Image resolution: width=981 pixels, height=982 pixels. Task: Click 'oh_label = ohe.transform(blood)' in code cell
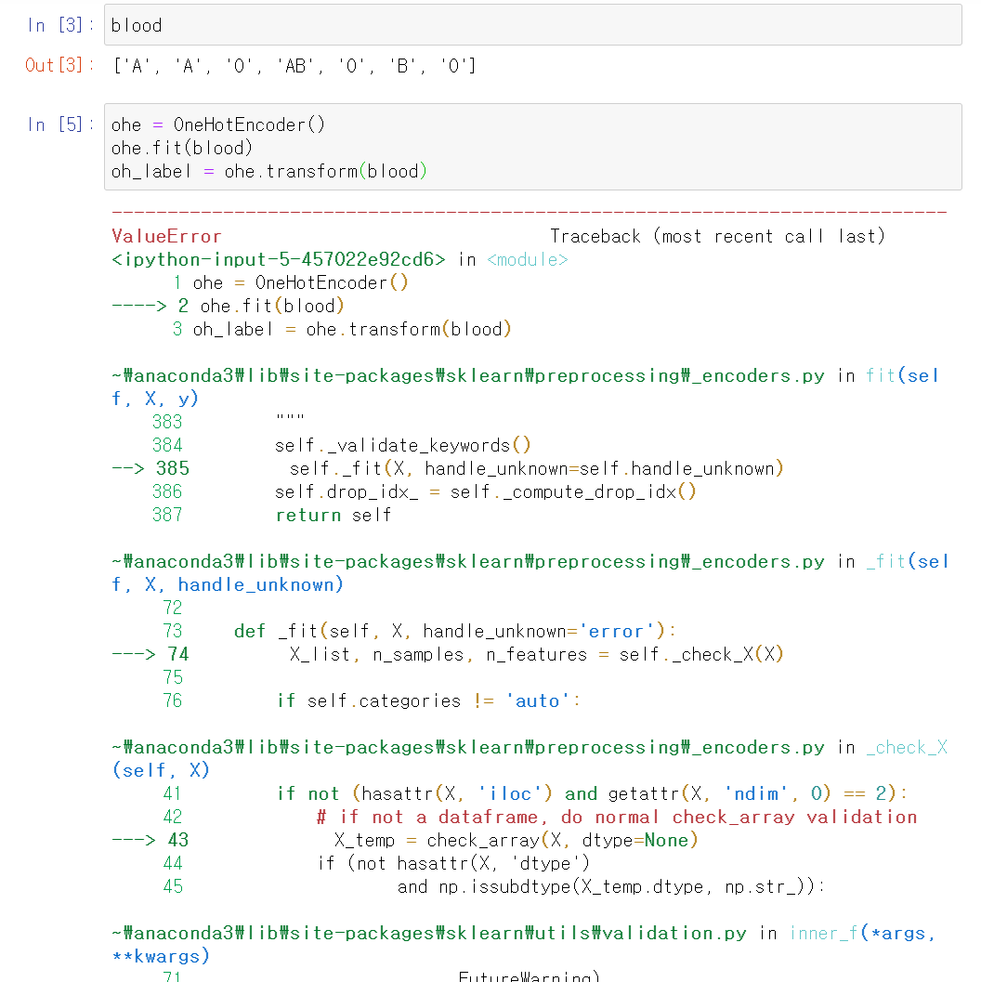[x=269, y=171]
